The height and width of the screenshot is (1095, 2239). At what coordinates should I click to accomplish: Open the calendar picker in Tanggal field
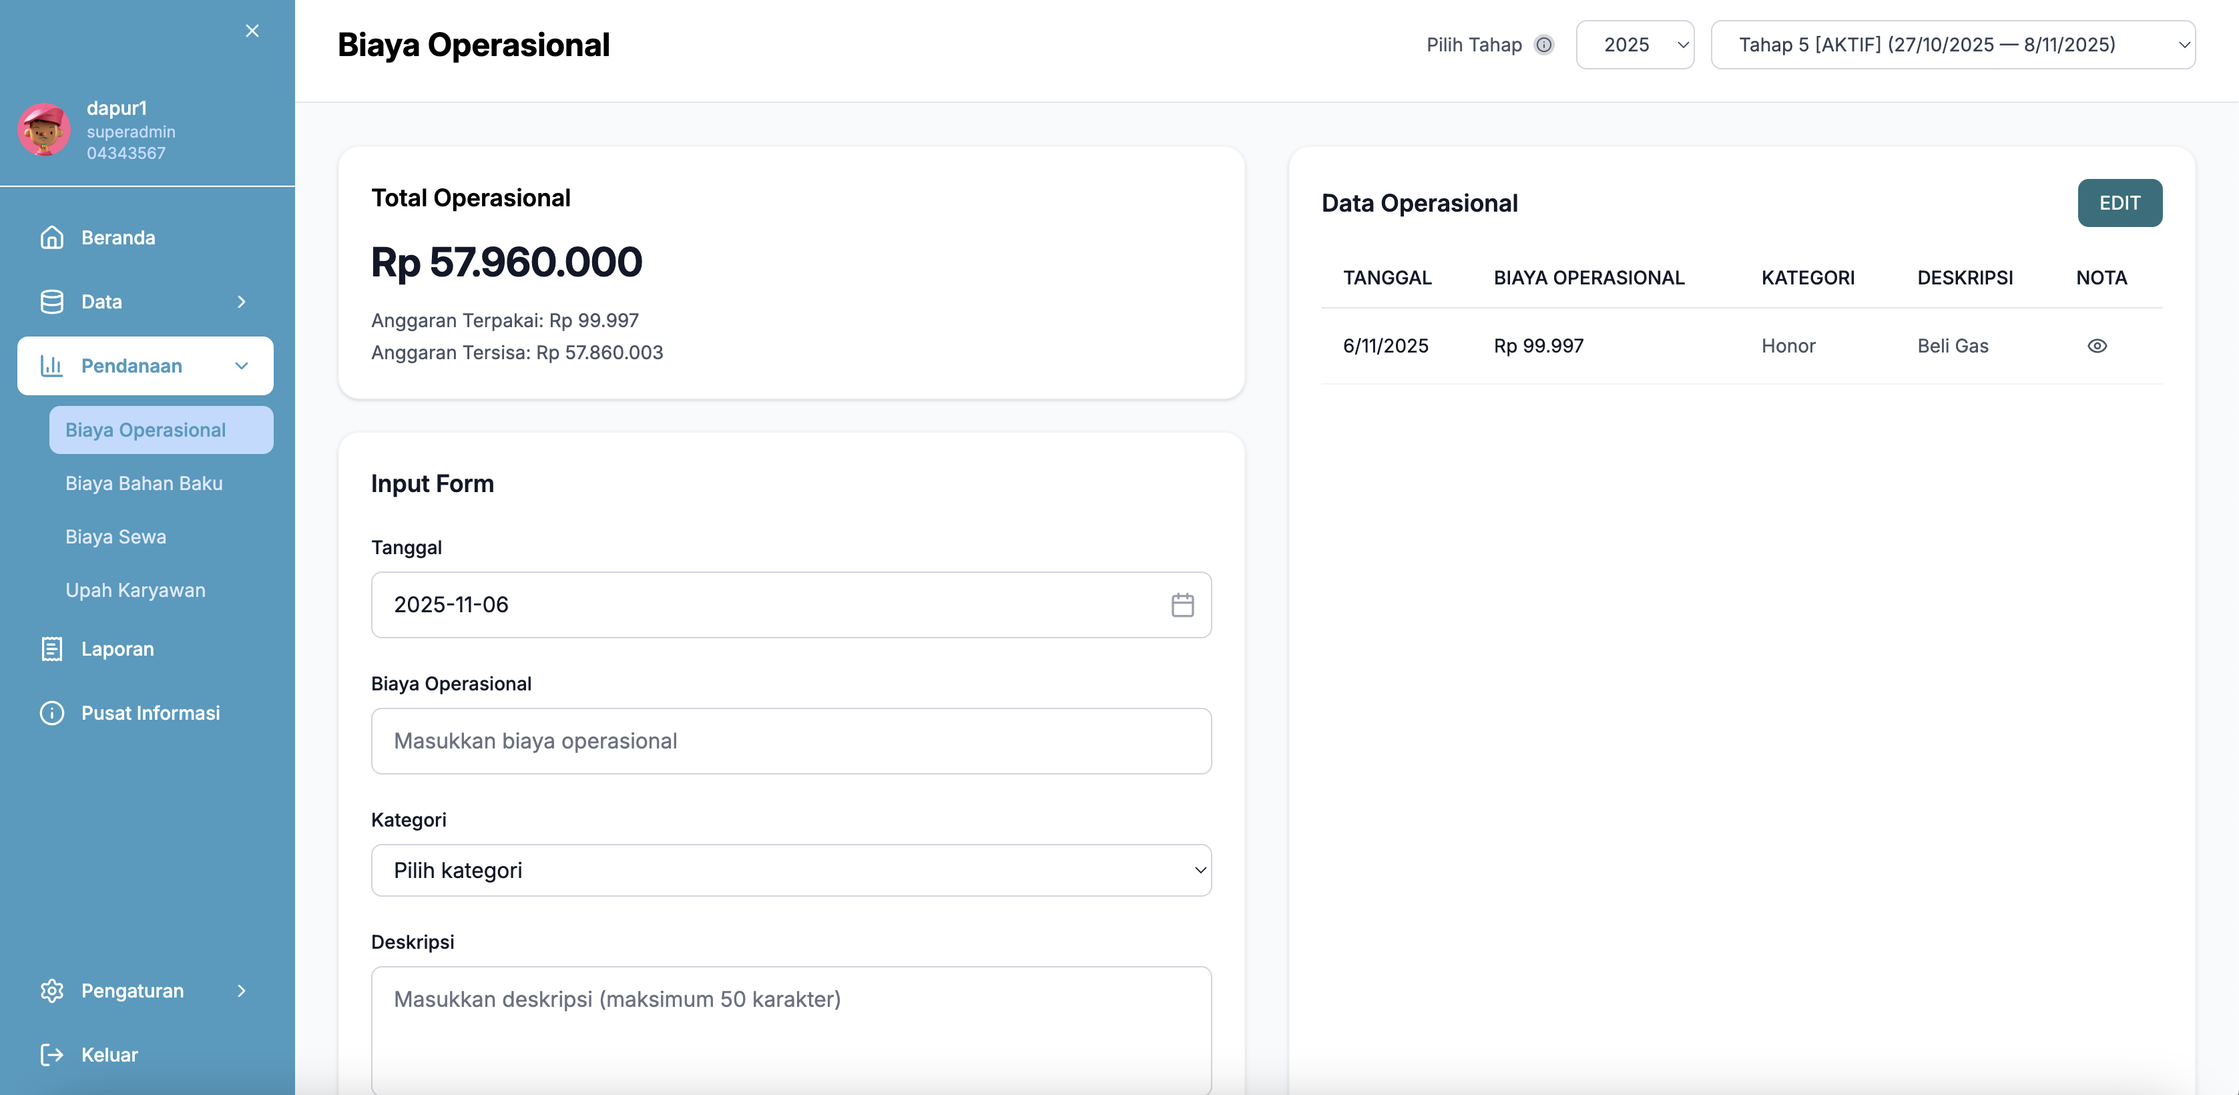1182,605
